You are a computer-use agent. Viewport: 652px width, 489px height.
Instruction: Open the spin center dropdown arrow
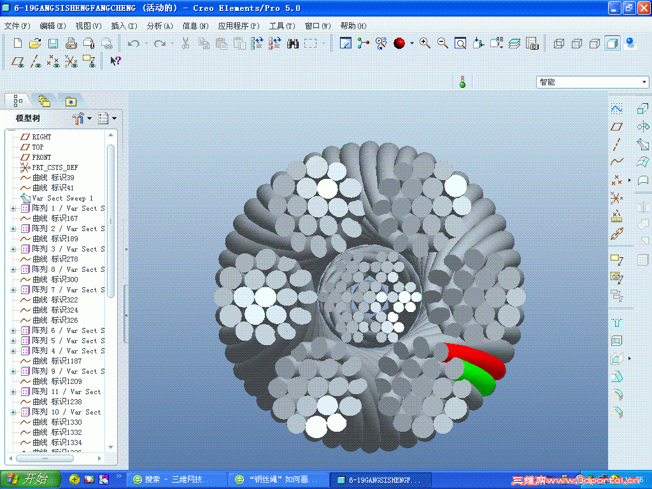[x=412, y=43]
